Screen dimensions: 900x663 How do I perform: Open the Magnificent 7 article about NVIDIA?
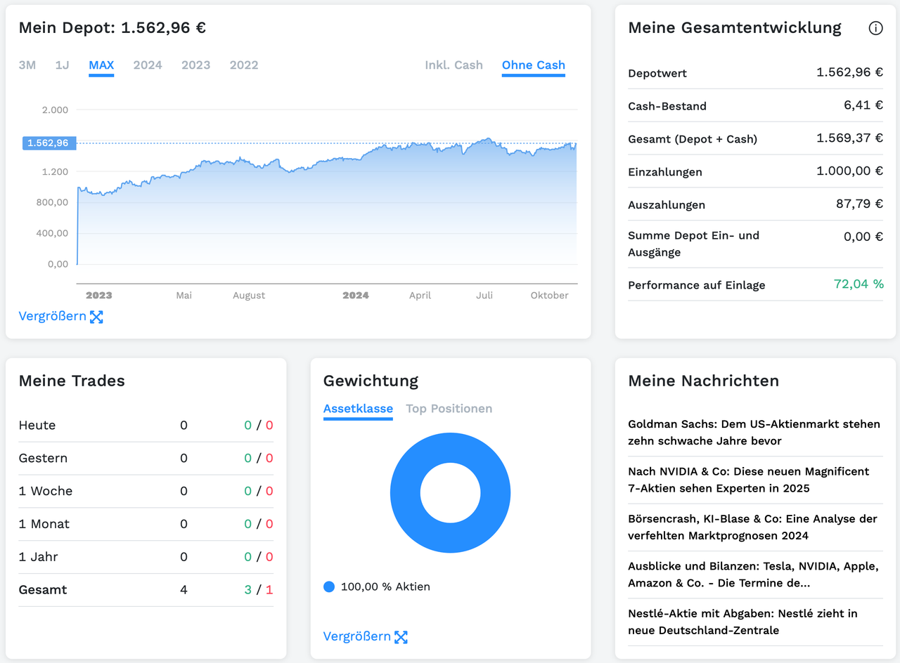coord(754,480)
